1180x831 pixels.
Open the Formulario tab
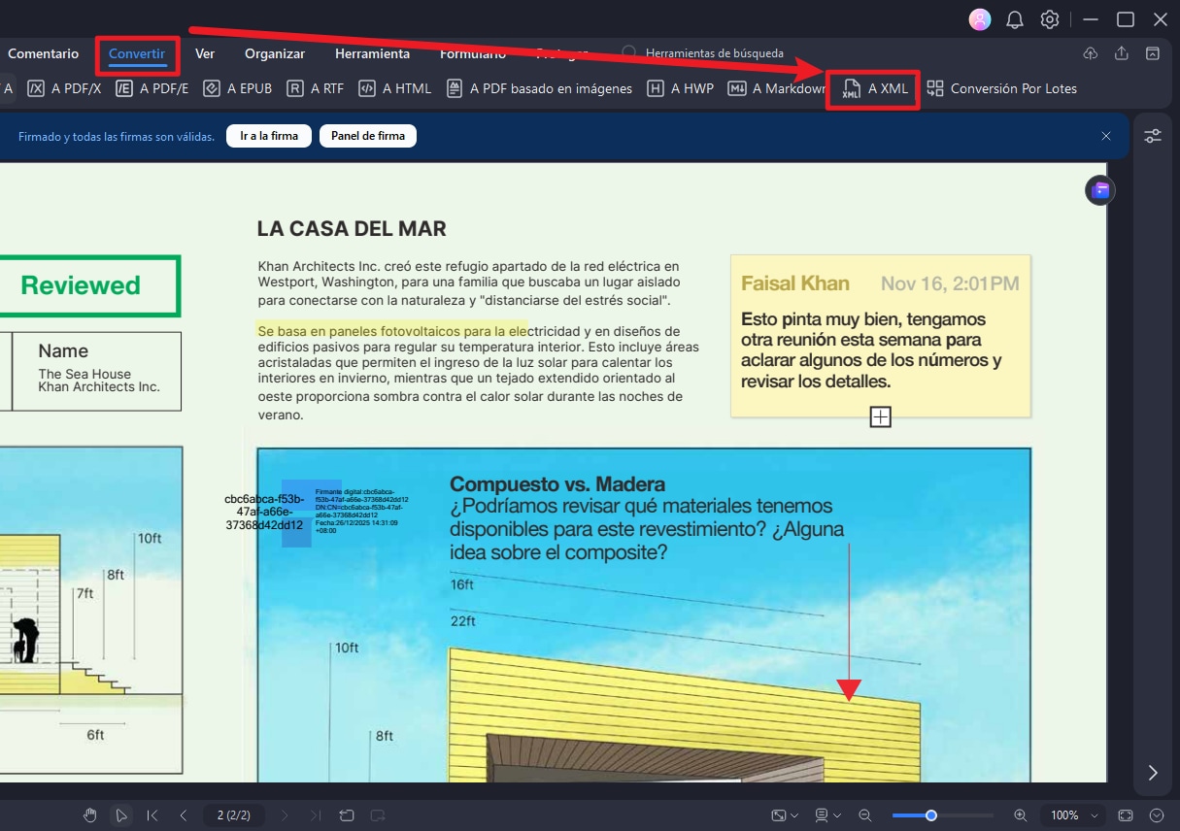click(x=473, y=53)
